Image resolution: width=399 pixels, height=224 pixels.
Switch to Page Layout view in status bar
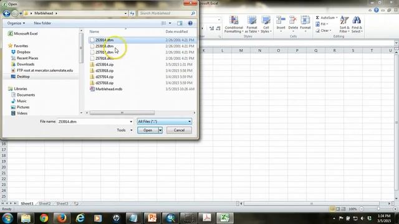click(x=338, y=209)
